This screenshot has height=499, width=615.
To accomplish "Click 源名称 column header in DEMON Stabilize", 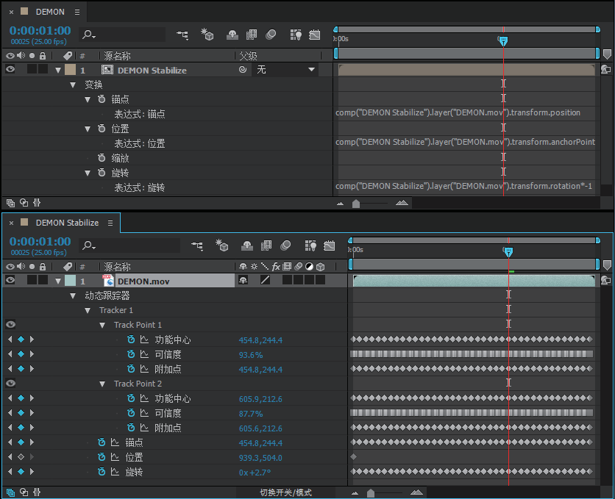I will [x=117, y=267].
